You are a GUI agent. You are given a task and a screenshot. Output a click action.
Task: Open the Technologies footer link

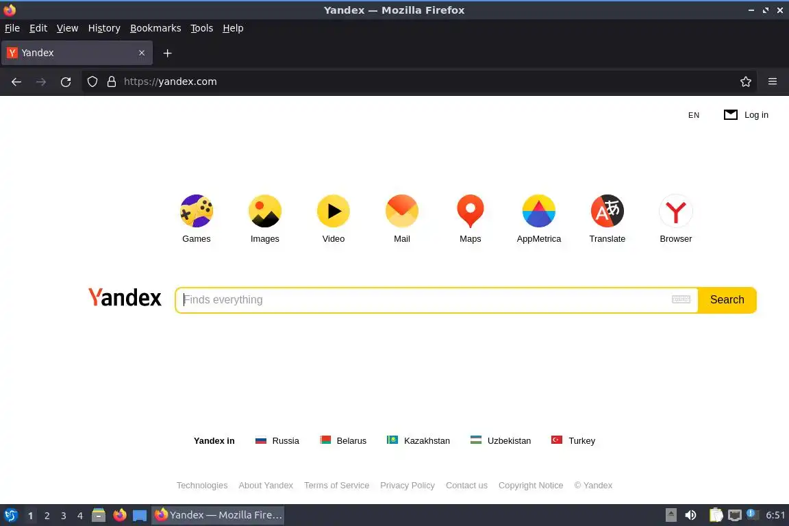pos(202,485)
